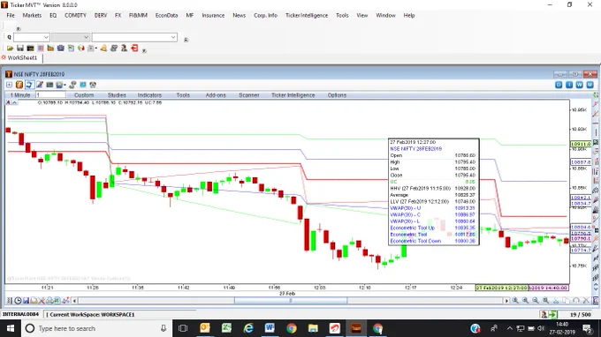Click the 27 Feb2019 12:27:00 green time label
Screen dimensions: 601x337
pyautogui.click(x=501, y=288)
